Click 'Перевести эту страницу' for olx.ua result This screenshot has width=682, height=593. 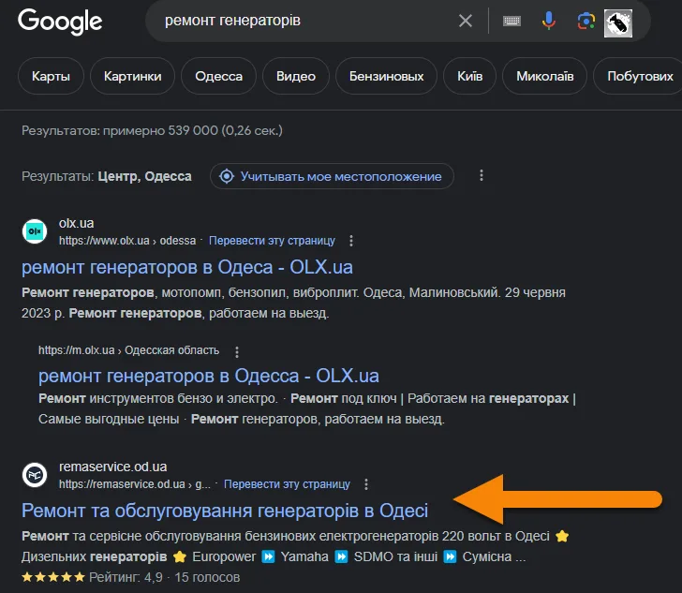click(x=272, y=241)
